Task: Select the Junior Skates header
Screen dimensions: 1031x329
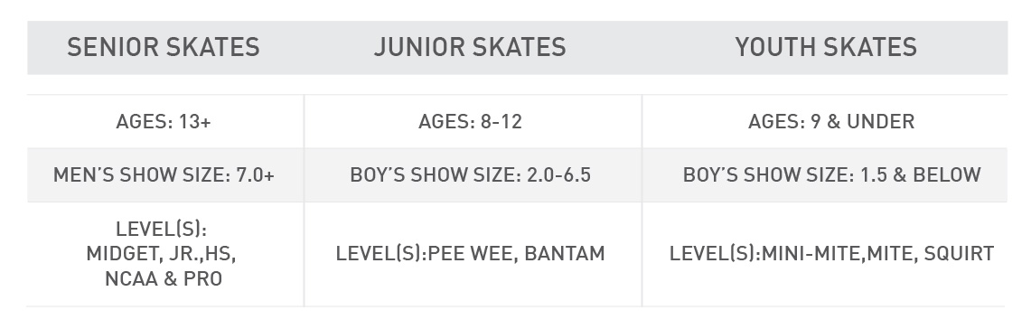Action: click(470, 47)
